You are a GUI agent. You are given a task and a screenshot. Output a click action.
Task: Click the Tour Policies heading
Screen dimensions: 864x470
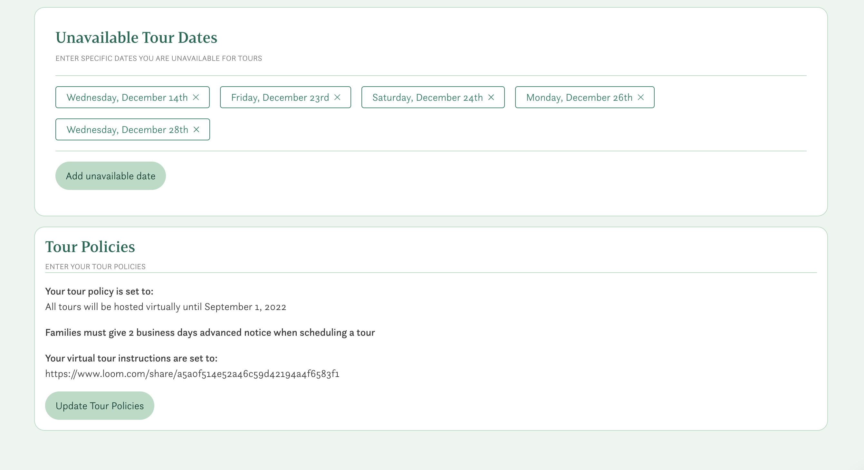[x=90, y=247]
